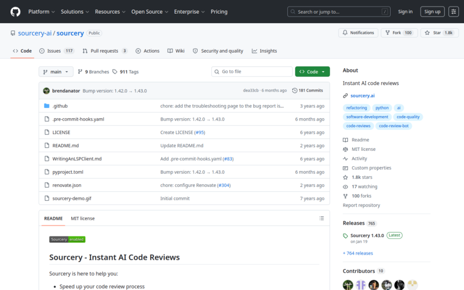Open the Custom properties link
This screenshot has width=464, height=290.
pos(367,168)
